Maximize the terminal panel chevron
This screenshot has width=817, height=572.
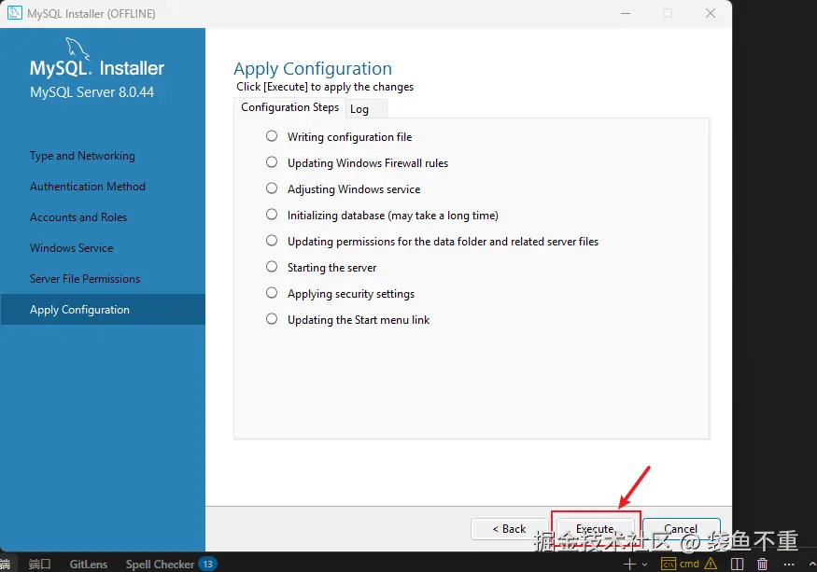(x=812, y=565)
